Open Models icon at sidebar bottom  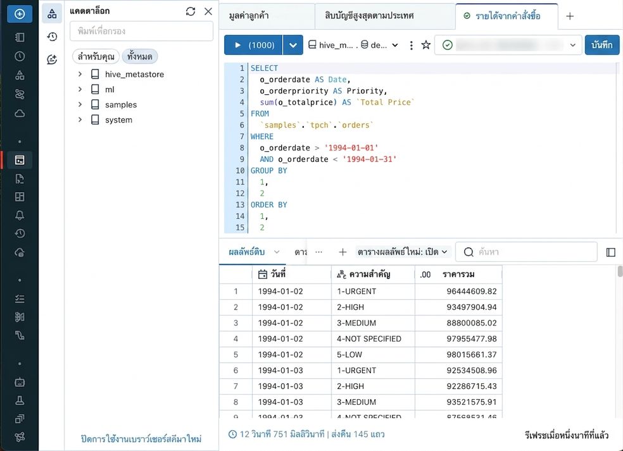(x=20, y=437)
